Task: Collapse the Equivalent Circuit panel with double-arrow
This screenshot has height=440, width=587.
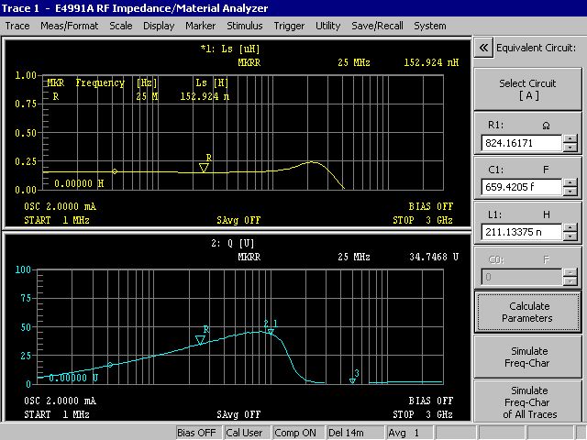Action: pos(483,49)
